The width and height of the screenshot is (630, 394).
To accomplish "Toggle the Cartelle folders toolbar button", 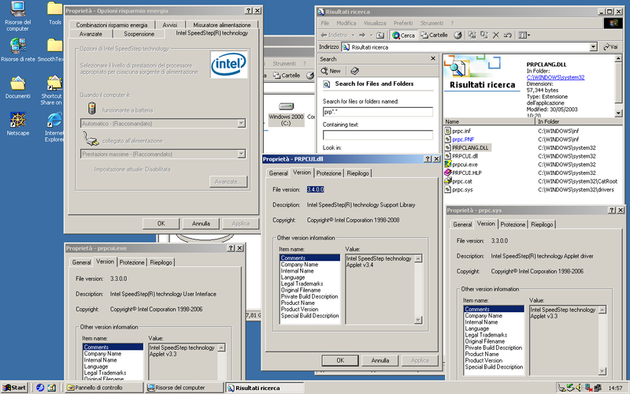I will (x=434, y=35).
